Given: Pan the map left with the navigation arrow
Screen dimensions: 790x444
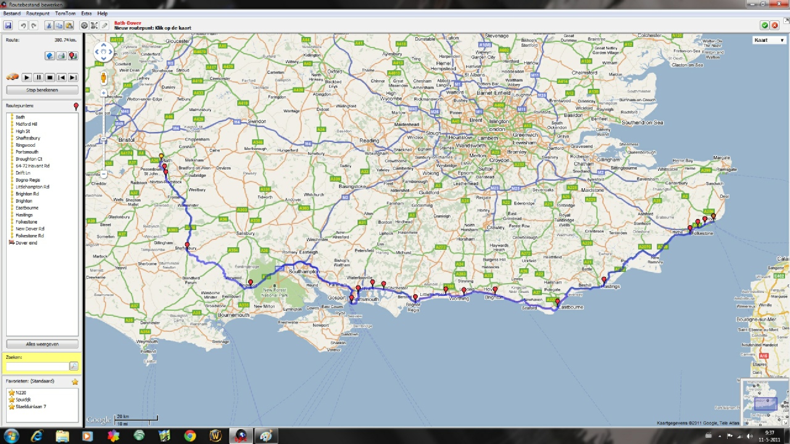Looking at the screenshot, I should [97, 51].
